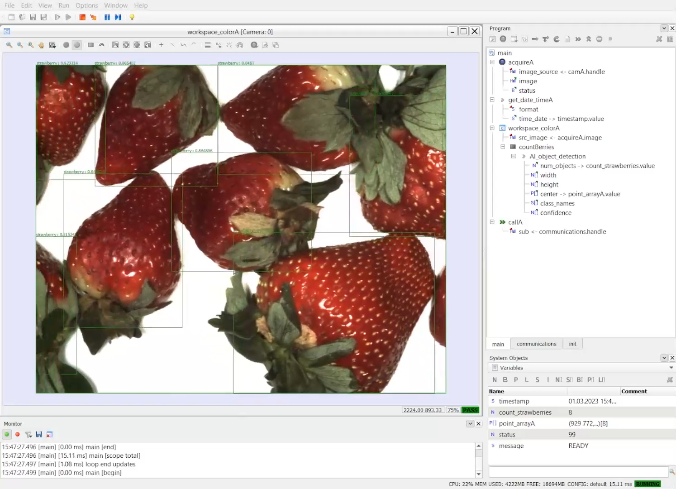This screenshot has width=676, height=489.
Task: Select the crosshair point drawing tool
Action: (161, 45)
